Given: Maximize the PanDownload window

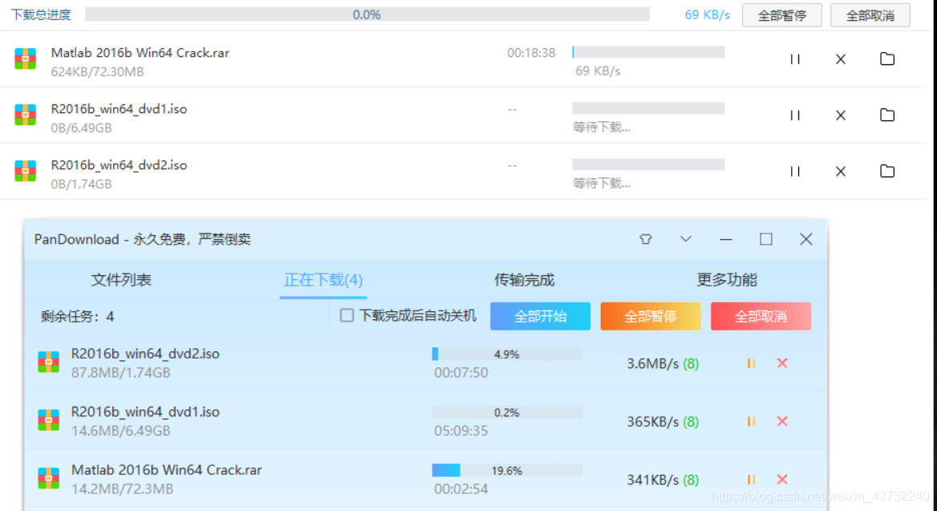Looking at the screenshot, I should tap(766, 239).
